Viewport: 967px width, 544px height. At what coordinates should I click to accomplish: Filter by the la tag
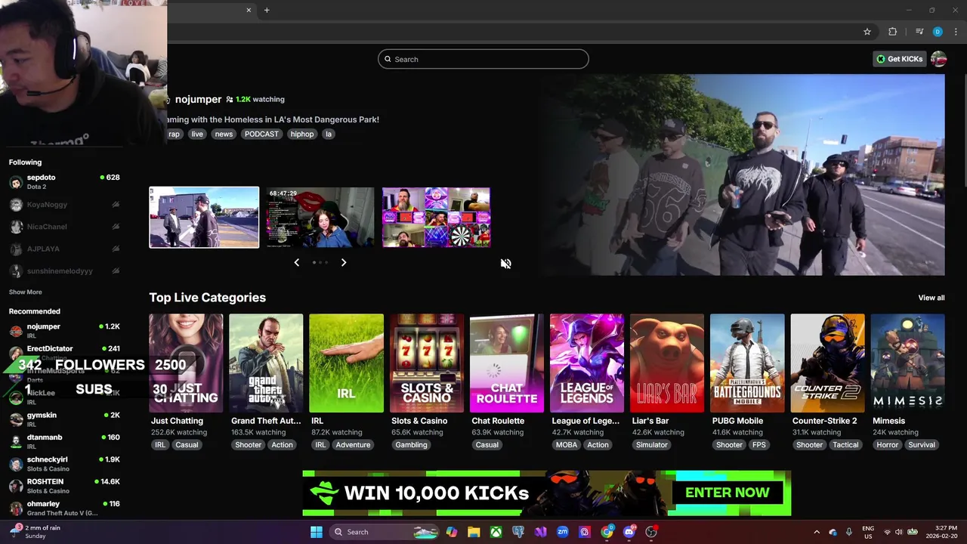coord(329,134)
